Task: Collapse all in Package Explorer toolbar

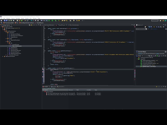Action: tap(29, 25)
